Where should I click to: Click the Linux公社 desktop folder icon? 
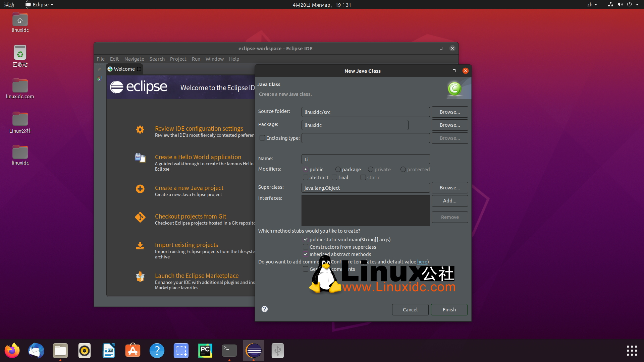(20, 119)
